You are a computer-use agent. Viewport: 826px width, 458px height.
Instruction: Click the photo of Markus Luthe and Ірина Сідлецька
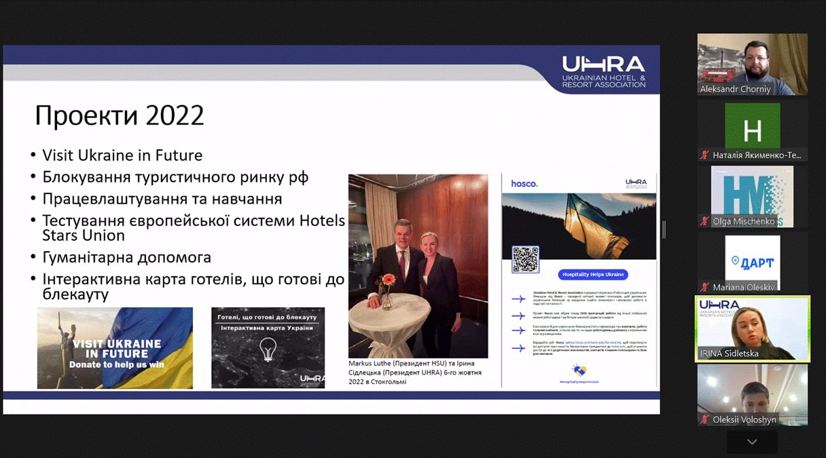(418, 266)
